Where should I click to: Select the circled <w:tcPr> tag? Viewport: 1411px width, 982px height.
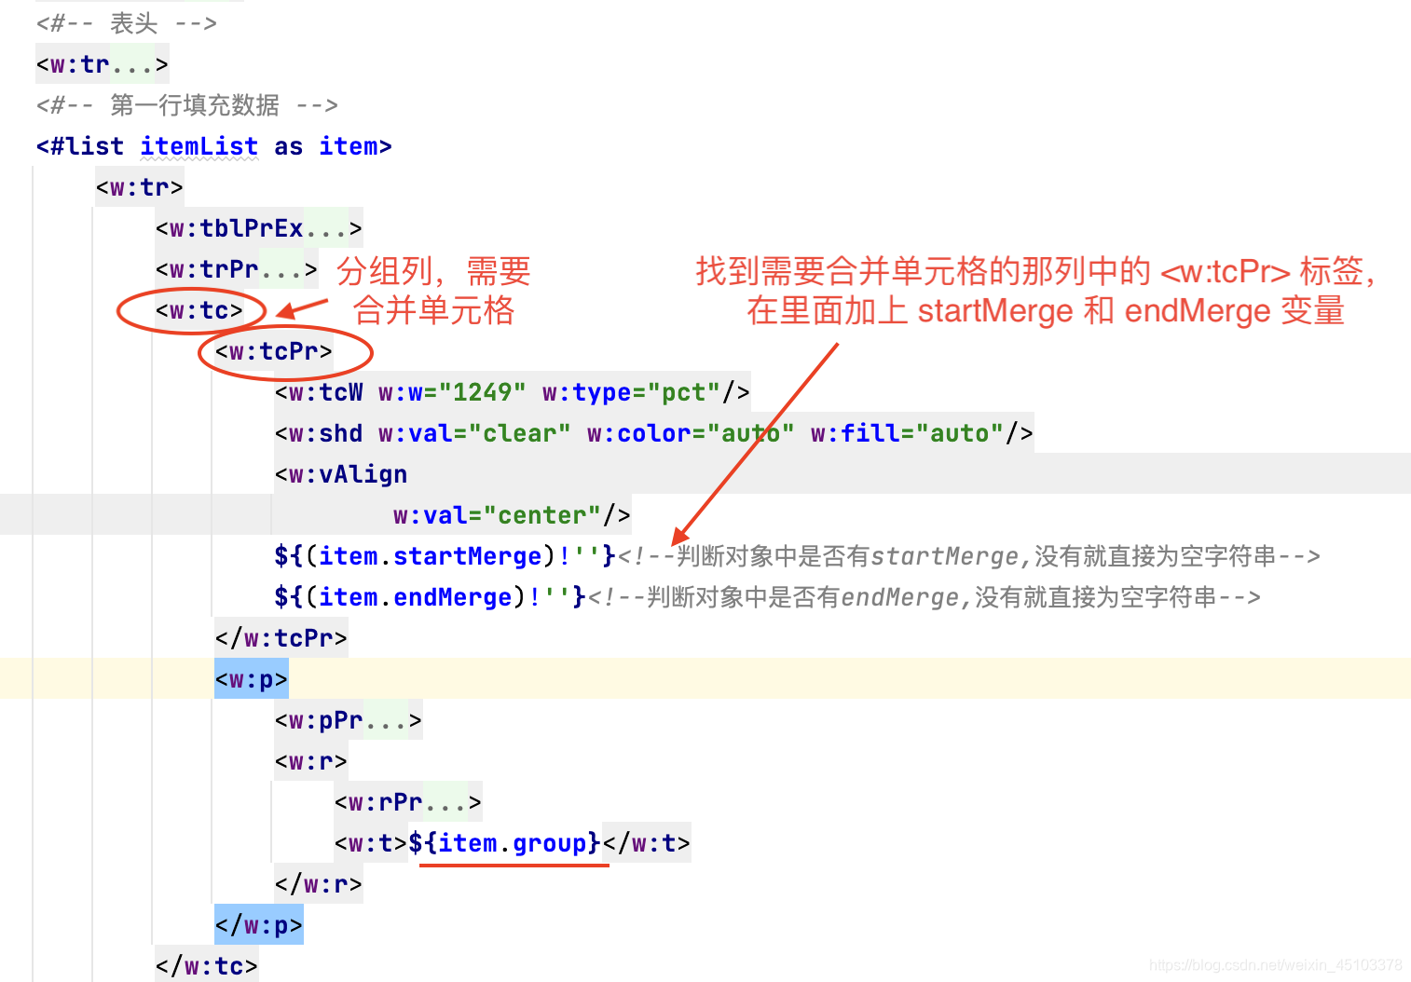click(273, 352)
